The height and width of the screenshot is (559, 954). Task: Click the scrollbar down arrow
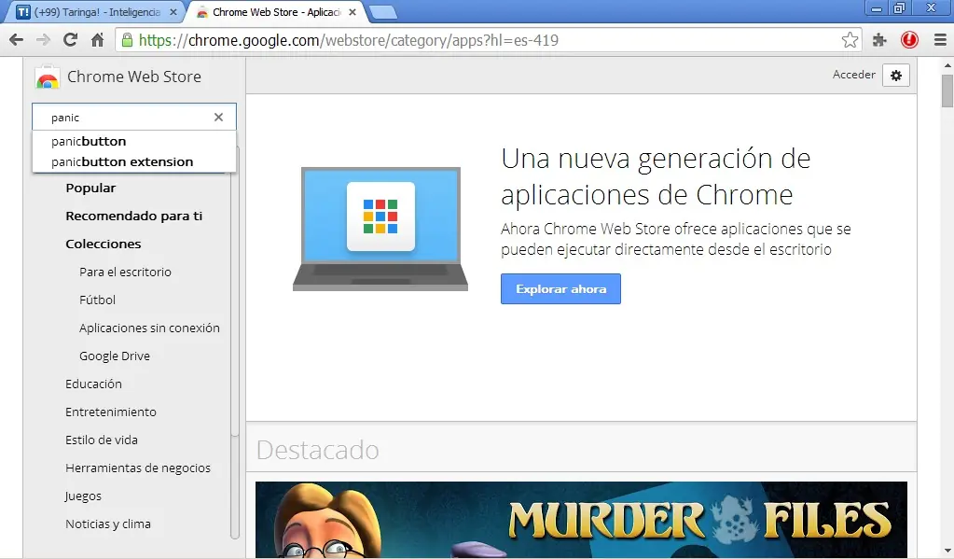coord(947,552)
